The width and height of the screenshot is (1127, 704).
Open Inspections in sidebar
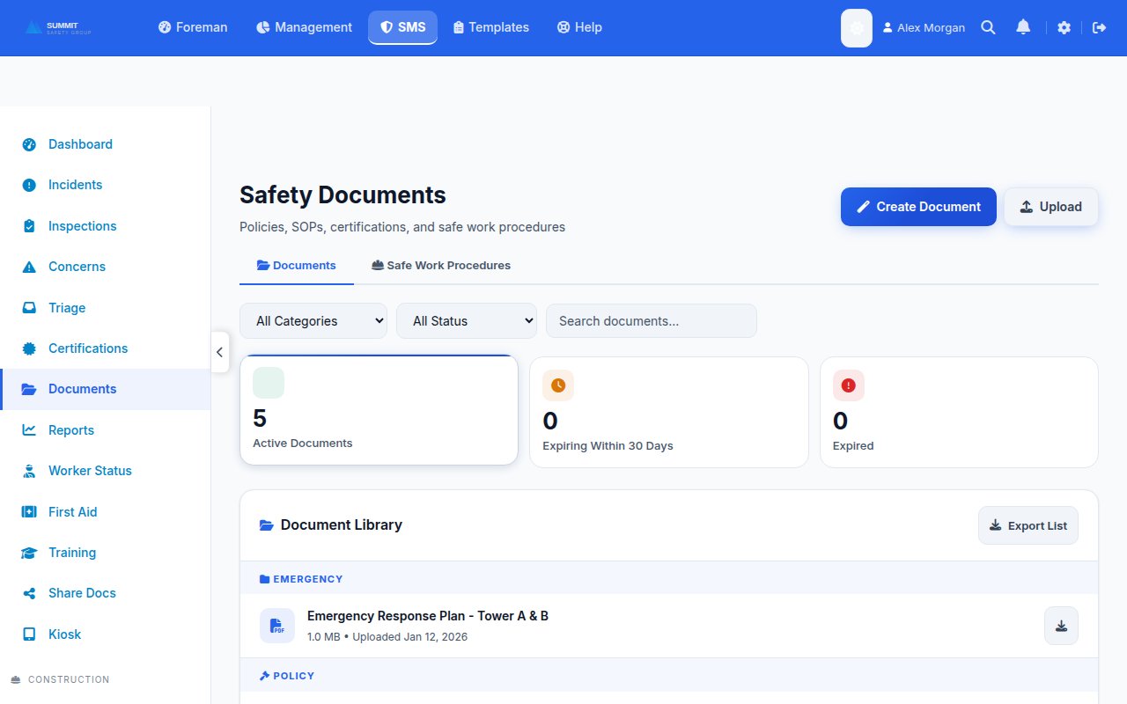click(106, 226)
